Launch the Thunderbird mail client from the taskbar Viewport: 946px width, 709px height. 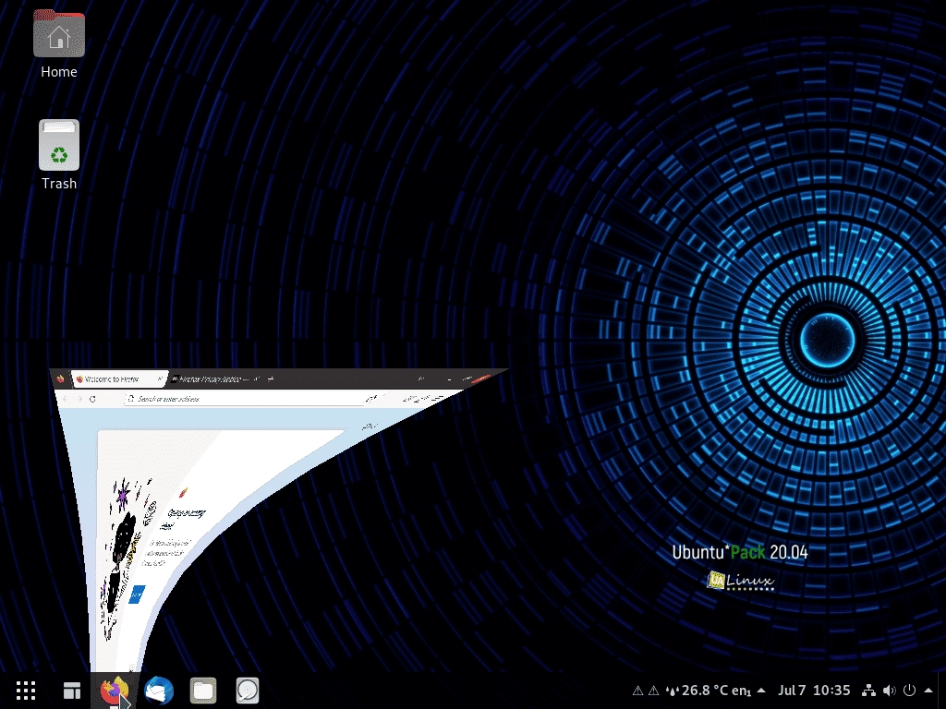point(159,691)
